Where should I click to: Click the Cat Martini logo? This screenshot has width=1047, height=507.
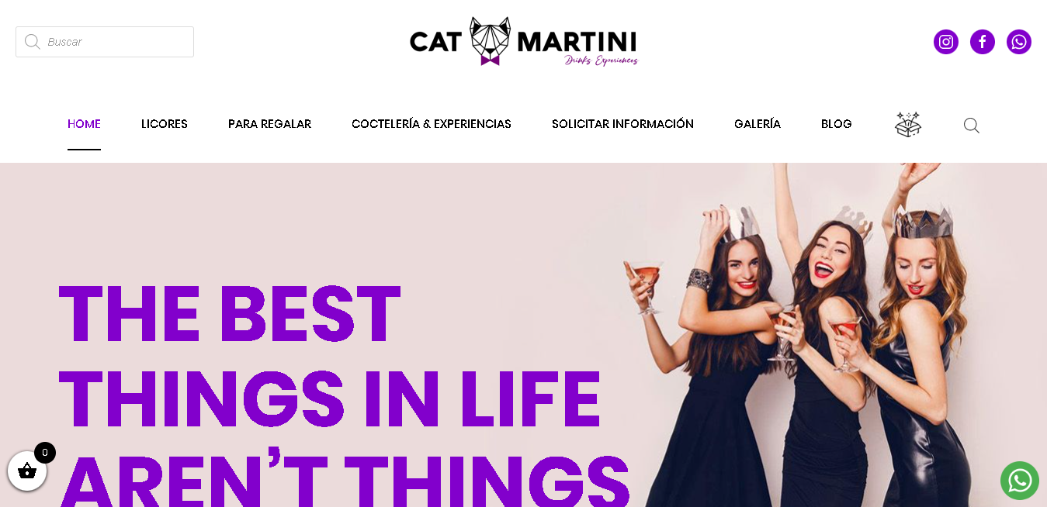coord(524,41)
